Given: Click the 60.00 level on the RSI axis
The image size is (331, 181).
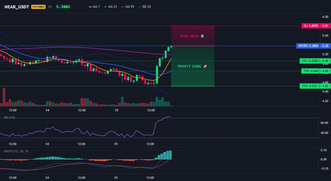Looking at the screenshot, I should 325,123.
